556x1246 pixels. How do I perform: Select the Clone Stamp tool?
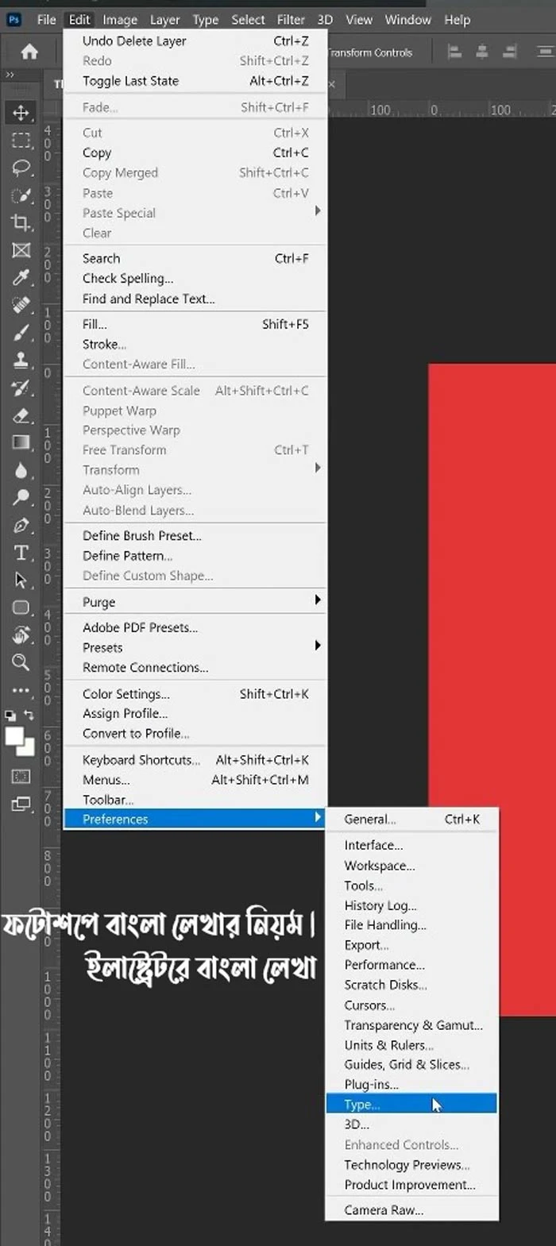21,361
